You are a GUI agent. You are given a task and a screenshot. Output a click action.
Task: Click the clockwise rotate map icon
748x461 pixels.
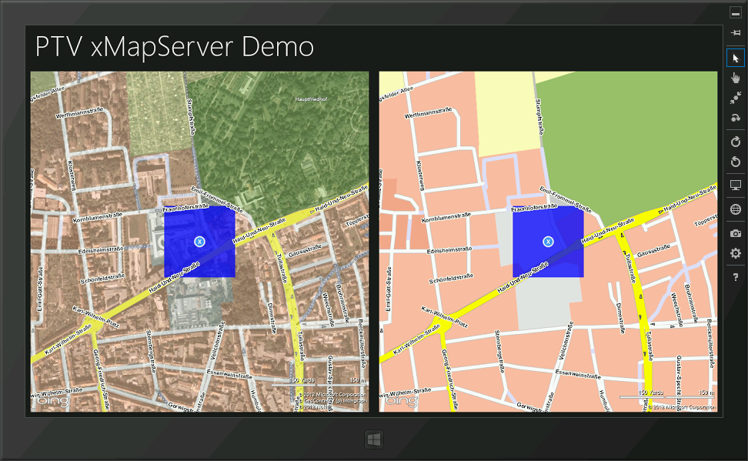(736, 141)
